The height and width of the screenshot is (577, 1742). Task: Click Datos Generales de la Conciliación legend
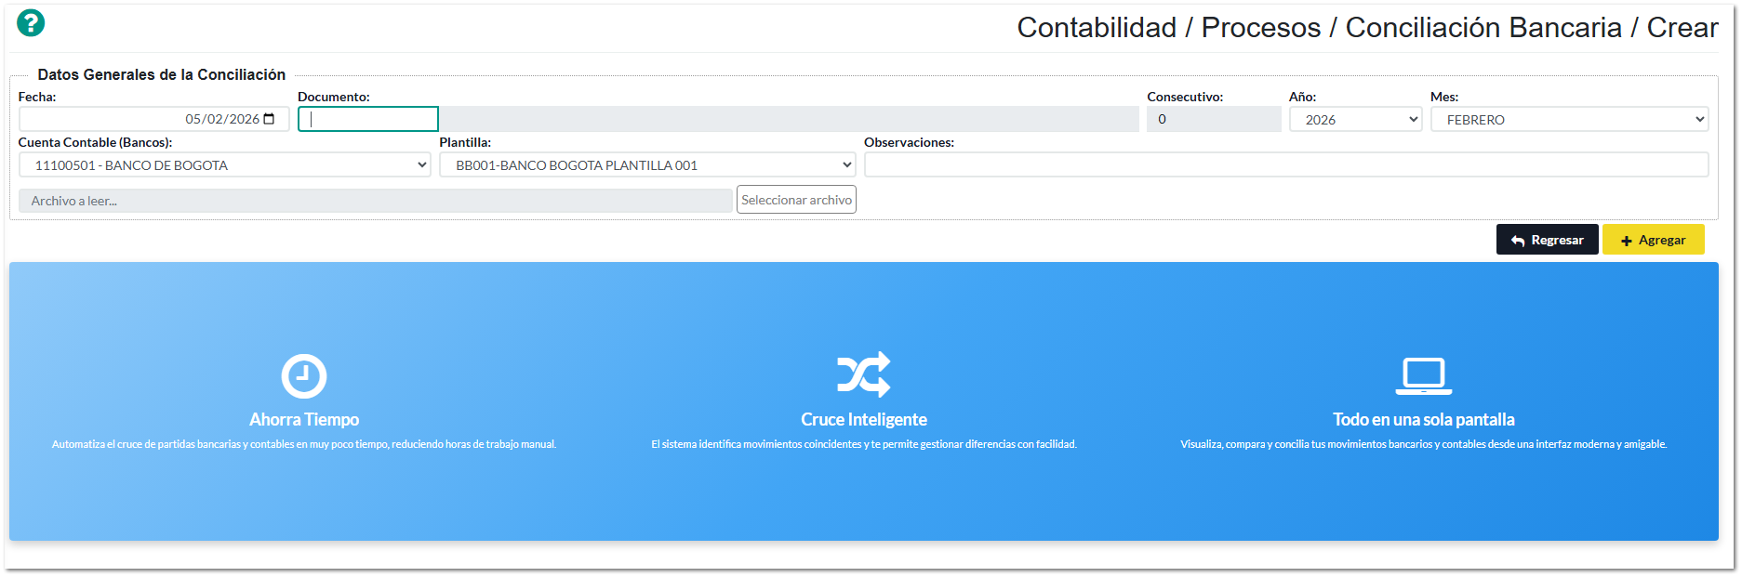click(x=162, y=74)
